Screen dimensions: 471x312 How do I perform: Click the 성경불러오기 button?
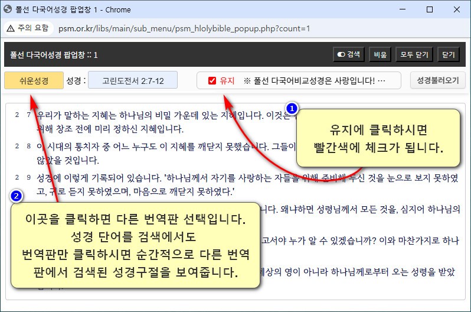(x=437, y=80)
